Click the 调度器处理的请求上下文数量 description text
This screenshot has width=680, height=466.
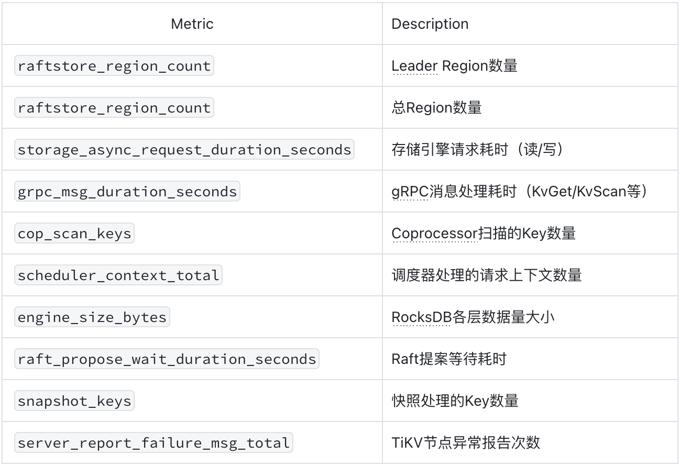487,275
